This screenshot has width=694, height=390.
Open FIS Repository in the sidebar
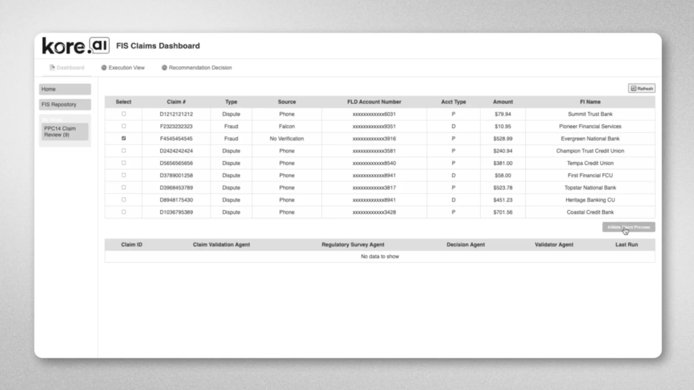[65, 104]
